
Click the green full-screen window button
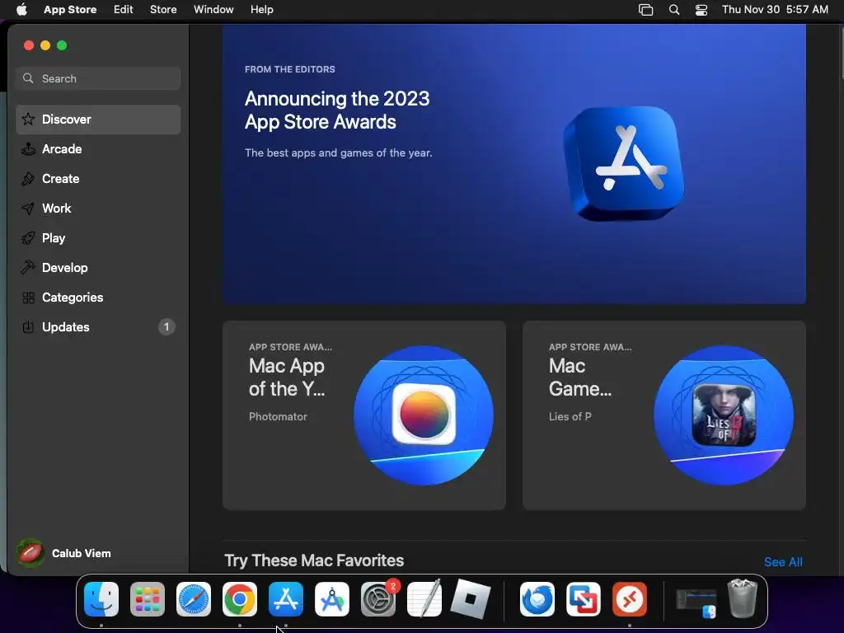click(62, 45)
